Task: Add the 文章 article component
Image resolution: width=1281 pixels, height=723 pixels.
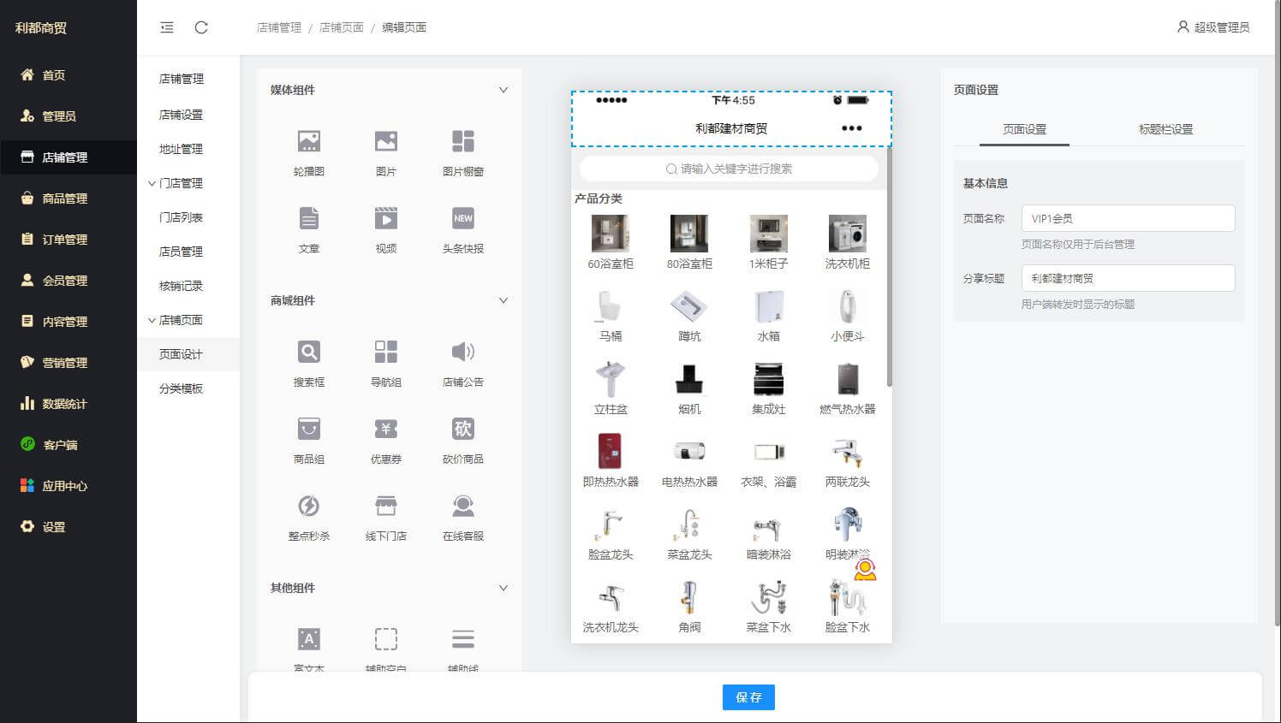Action: coord(308,230)
